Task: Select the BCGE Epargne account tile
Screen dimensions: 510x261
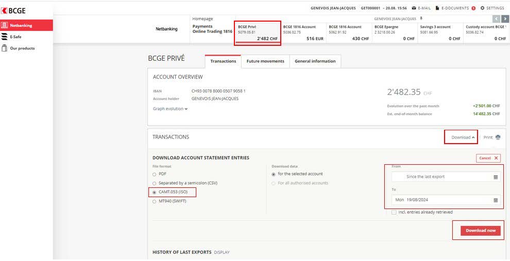Action: click(x=394, y=33)
